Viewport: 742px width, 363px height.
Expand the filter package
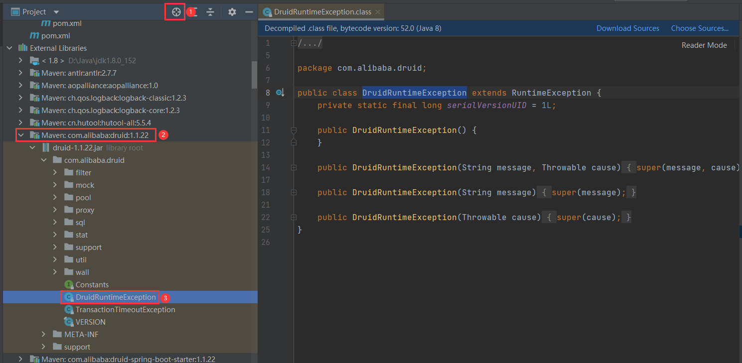click(55, 173)
